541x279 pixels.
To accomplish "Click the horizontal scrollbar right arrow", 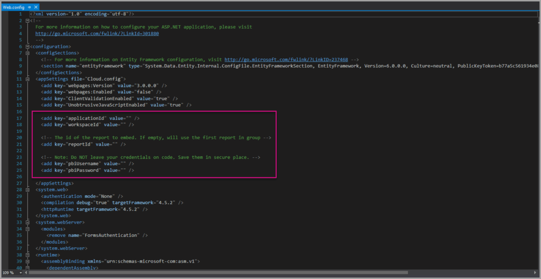I will click(535, 273).
